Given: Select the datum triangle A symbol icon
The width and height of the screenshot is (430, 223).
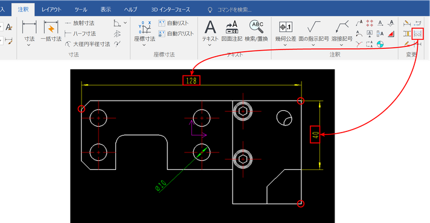Looking at the screenshot, I should pyautogui.click(x=391, y=24).
